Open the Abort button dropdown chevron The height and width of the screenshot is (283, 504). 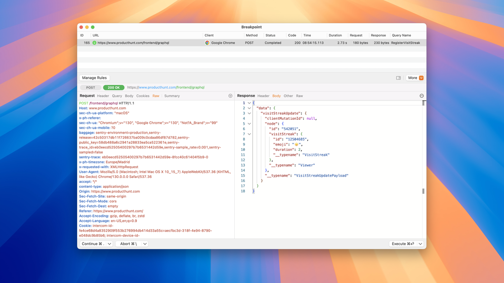click(145, 244)
